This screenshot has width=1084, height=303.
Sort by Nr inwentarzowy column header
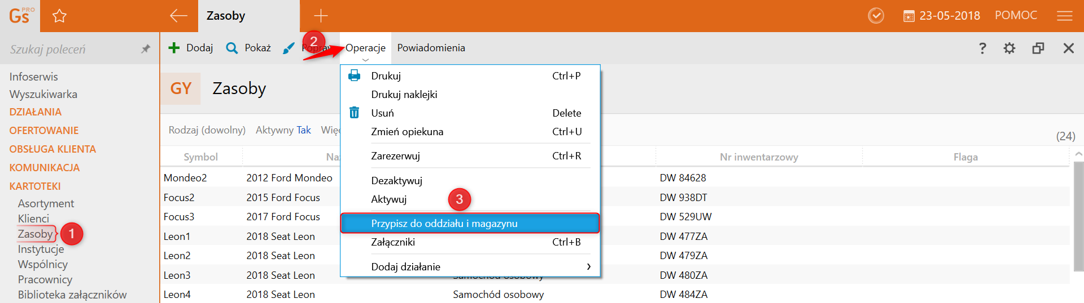tap(759, 157)
